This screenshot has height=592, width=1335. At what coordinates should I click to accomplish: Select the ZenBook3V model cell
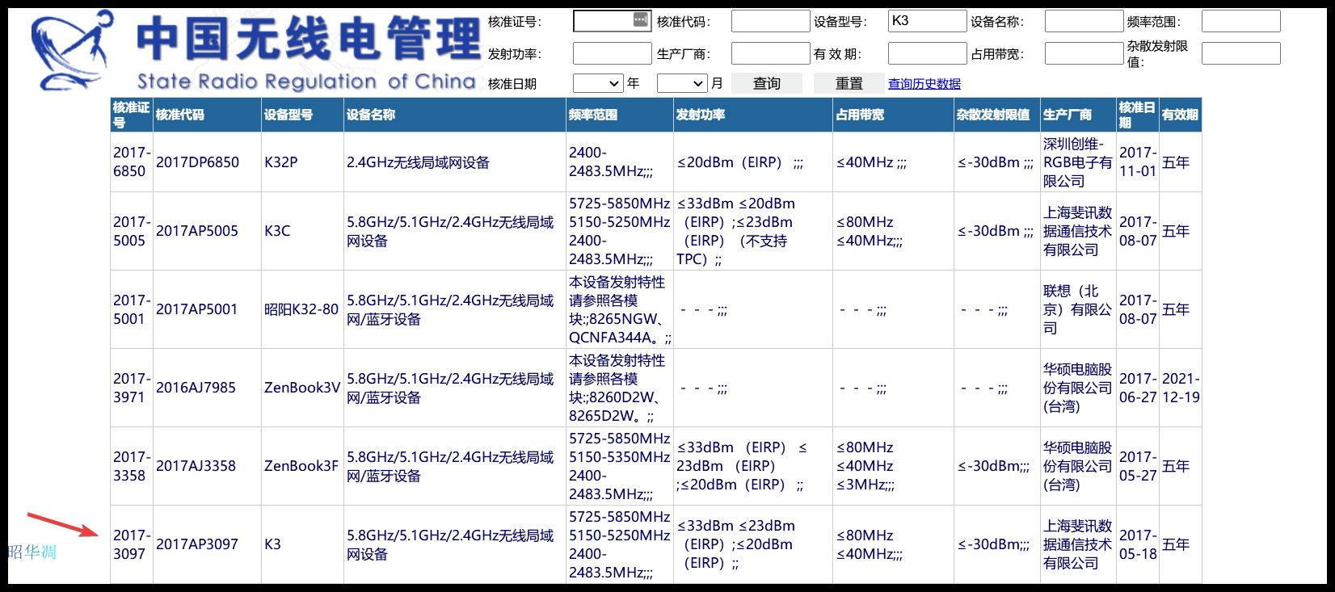302,388
